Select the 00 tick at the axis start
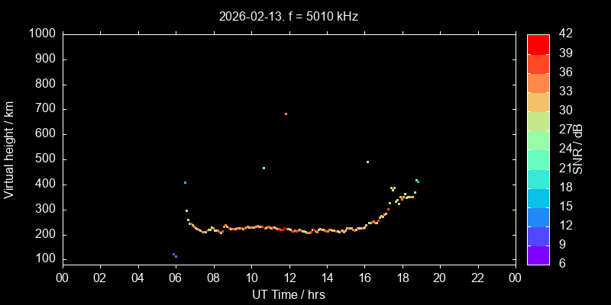The image size is (611, 305). tap(62, 277)
